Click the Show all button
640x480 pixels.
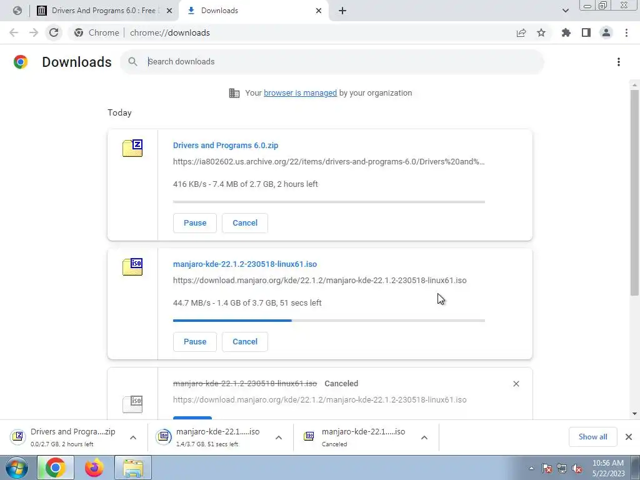(592, 437)
